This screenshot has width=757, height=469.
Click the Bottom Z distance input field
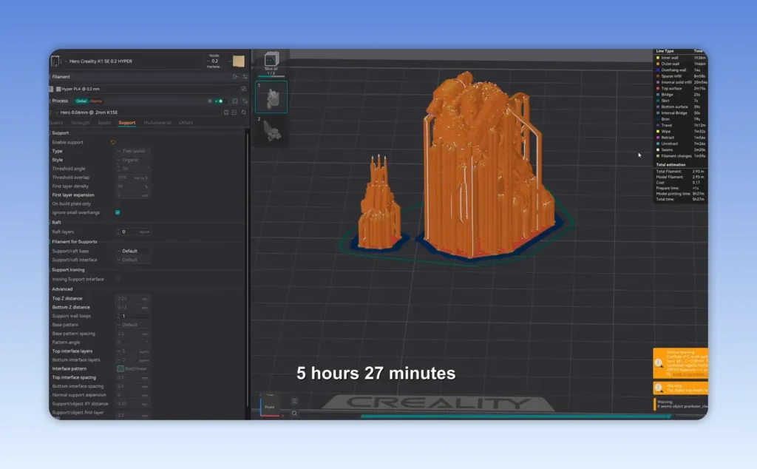click(133, 307)
